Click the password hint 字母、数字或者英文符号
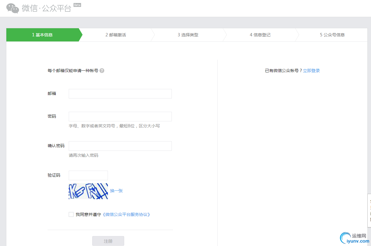The height and width of the screenshot is (246, 371). (x=114, y=126)
